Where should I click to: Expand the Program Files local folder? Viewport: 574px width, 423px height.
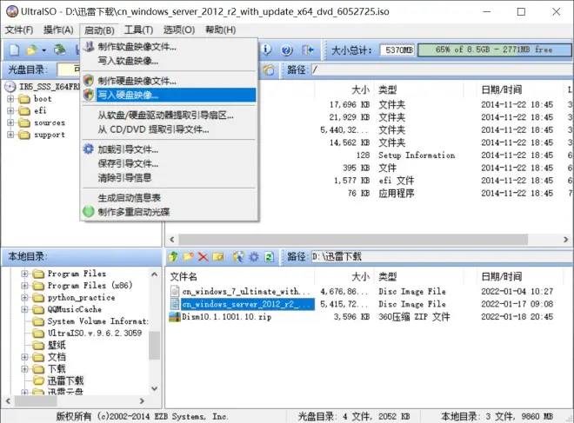[24, 274]
